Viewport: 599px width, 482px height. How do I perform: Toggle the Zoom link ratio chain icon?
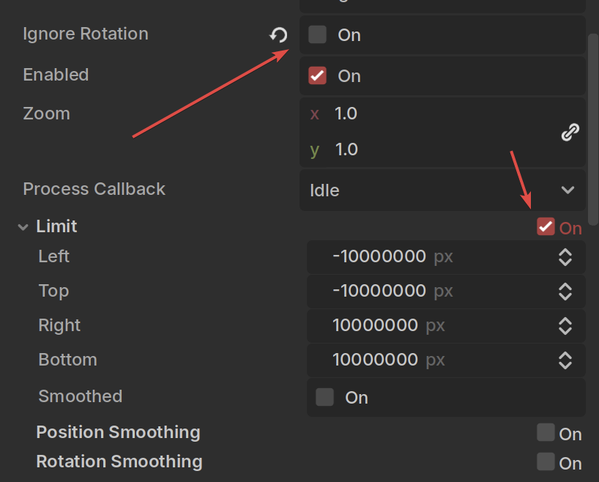(570, 132)
